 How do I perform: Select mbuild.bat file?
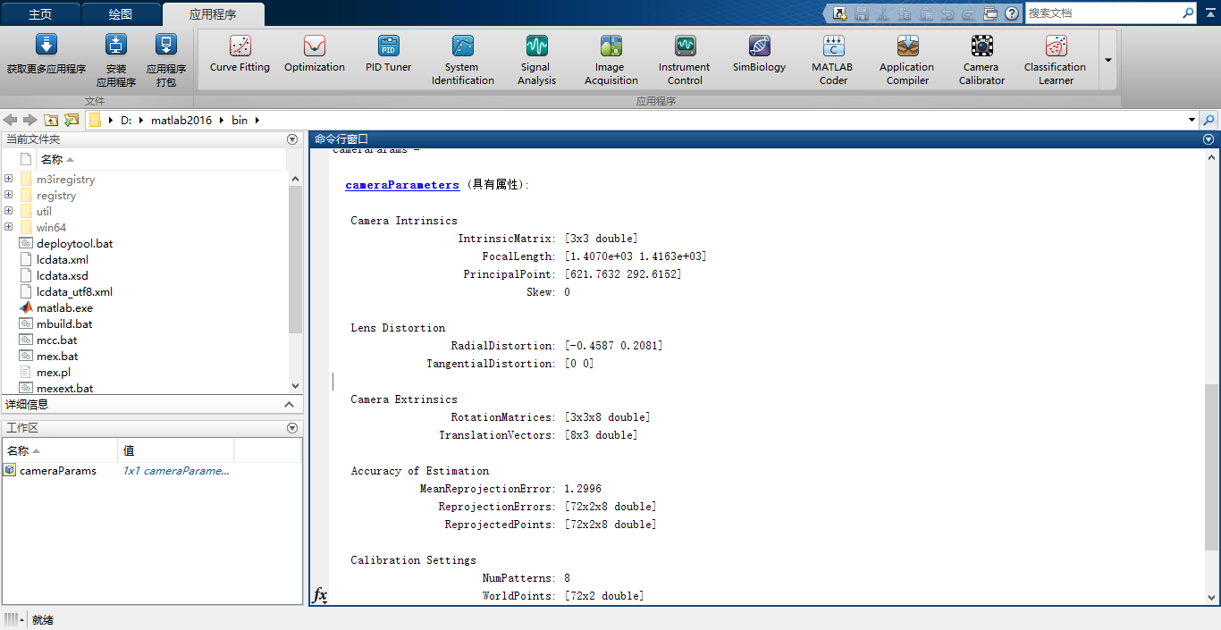pyautogui.click(x=64, y=324)
